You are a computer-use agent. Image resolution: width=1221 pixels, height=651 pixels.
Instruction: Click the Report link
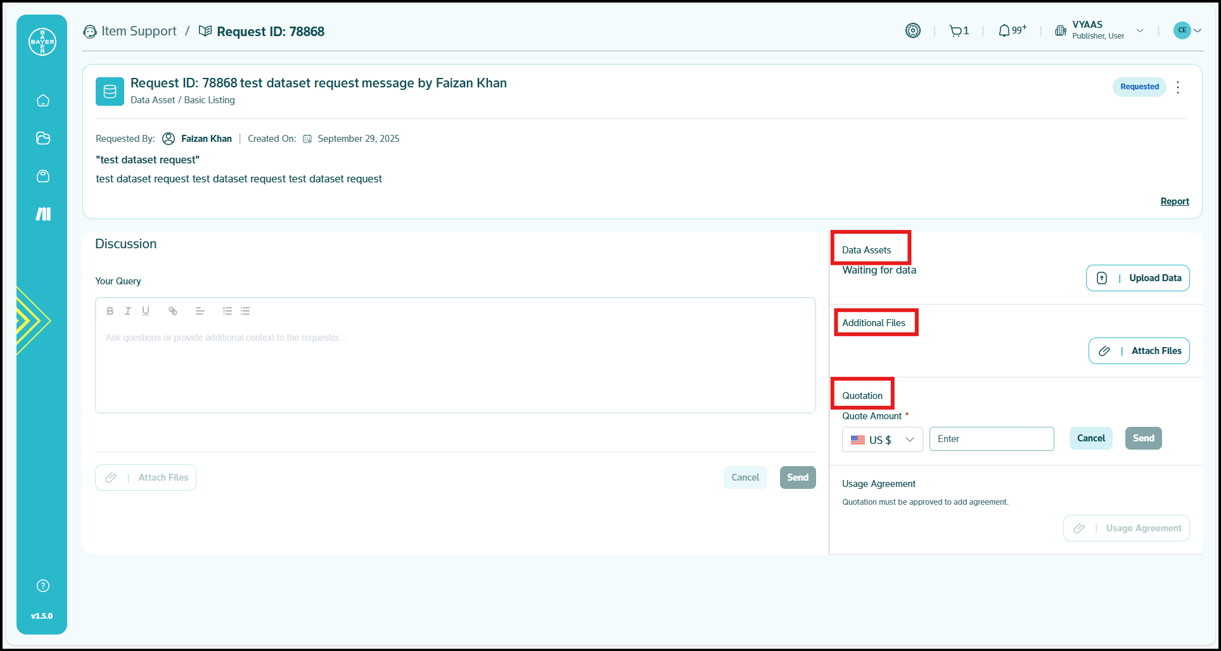tap(1174, 201)
